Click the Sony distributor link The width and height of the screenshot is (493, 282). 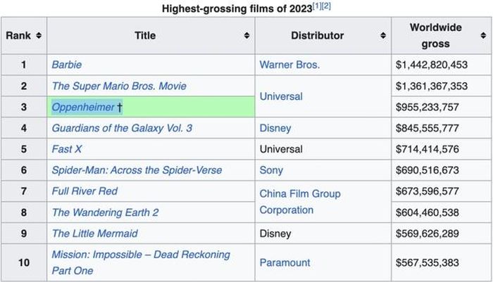click(271, 170)
